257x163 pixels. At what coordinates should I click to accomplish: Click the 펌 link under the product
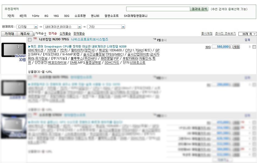pyautogui.click(x=43, y=72)
